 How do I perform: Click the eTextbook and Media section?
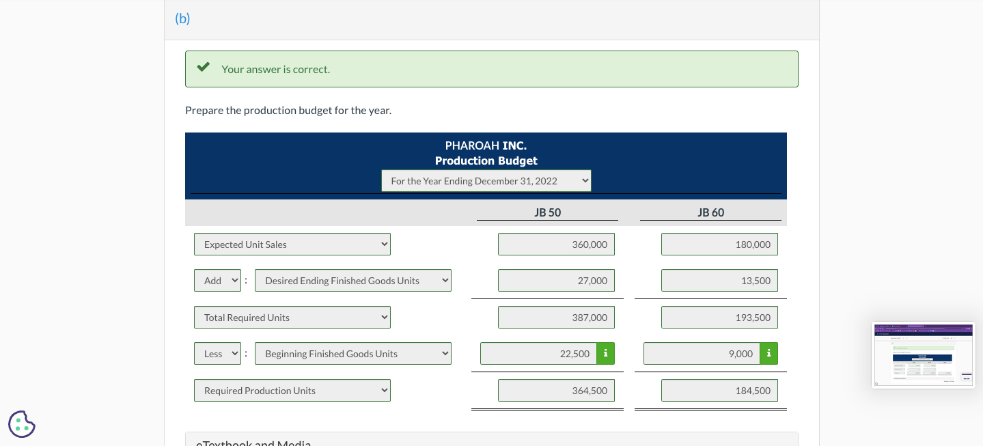pos(253,443)
